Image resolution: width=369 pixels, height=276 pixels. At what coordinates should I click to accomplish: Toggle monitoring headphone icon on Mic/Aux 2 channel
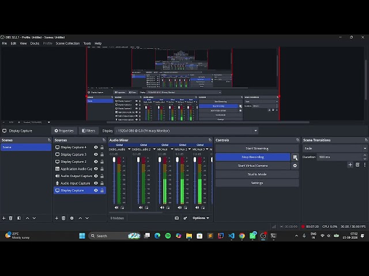(x=186, y=208)
